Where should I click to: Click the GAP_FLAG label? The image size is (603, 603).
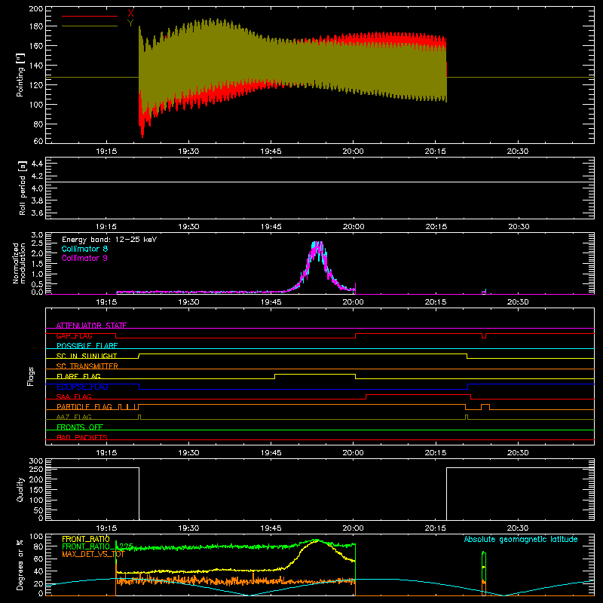(x=74, y=335)
